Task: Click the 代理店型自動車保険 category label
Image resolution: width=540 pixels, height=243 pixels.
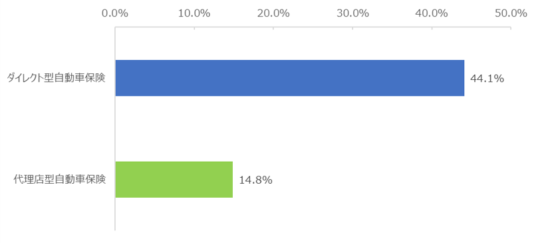Action: (x=60, y=180)
